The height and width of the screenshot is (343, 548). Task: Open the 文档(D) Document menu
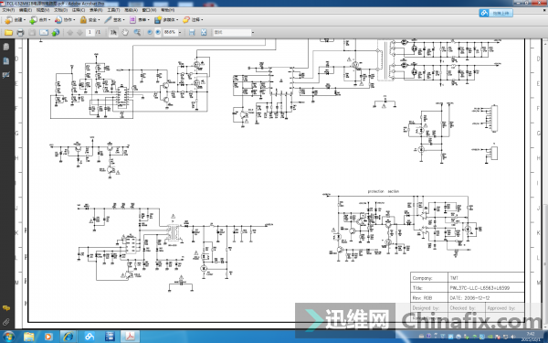coord(60,10)
